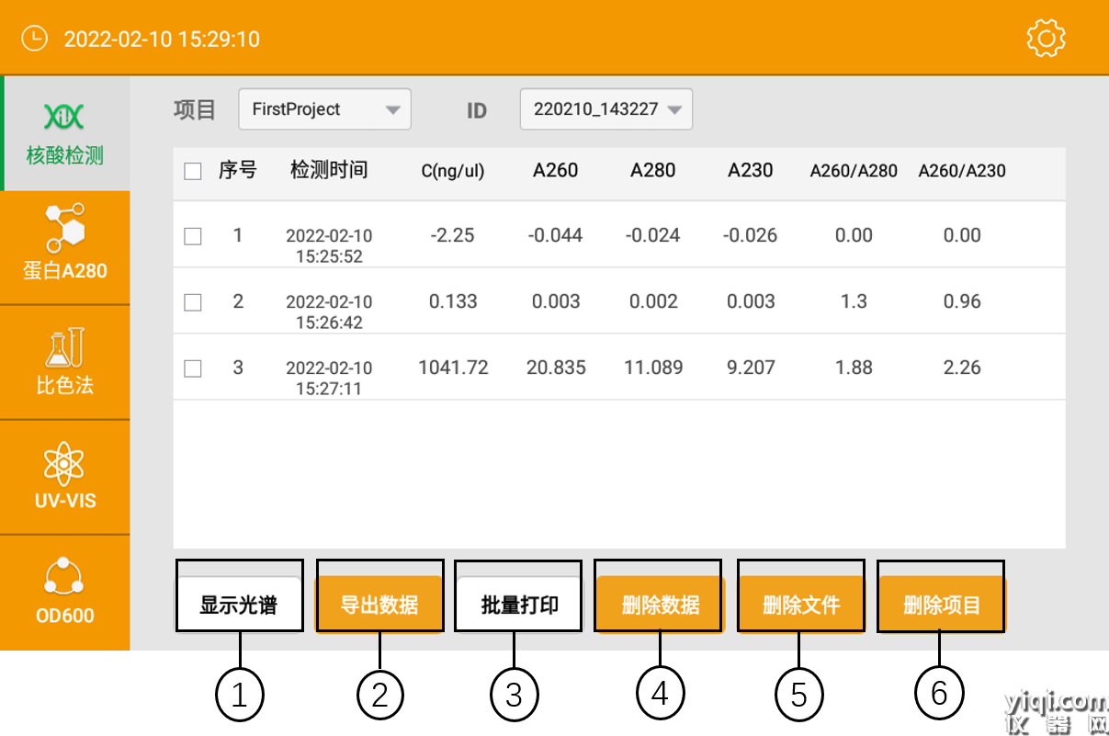The image size is (1109, 736).
Task: Check the box for record 1
Action: pos(193,236)
